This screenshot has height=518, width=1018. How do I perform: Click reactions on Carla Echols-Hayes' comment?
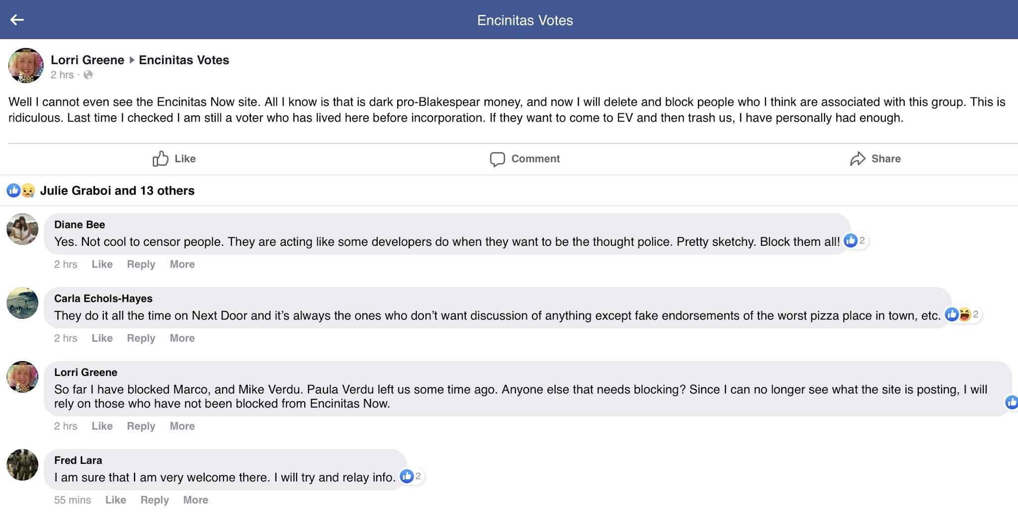click(962, 314)
